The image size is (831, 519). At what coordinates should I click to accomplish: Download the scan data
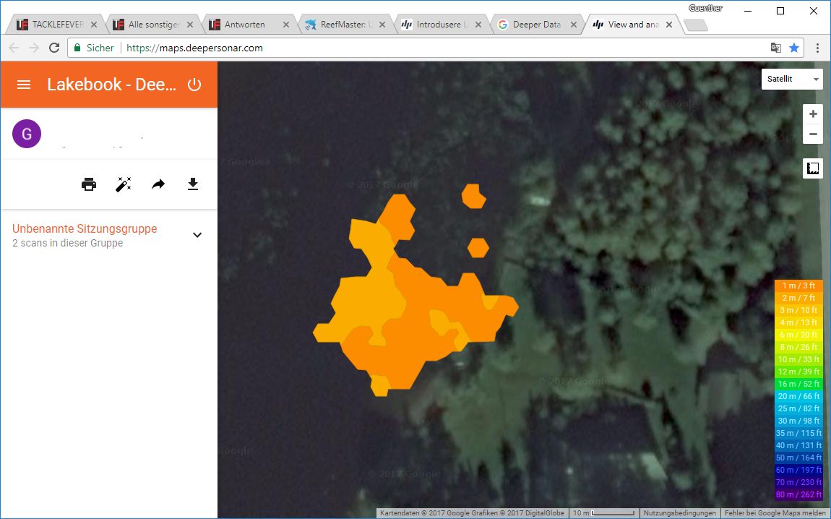click(x=193, y=184)
